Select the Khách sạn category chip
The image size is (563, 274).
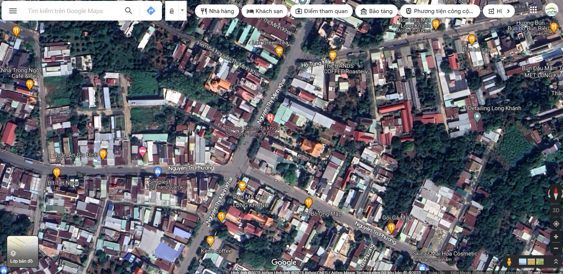[x=264, y=11]
